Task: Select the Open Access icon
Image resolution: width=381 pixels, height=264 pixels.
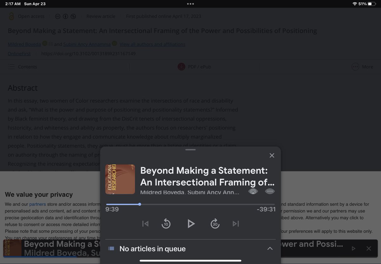Action: 11,16
